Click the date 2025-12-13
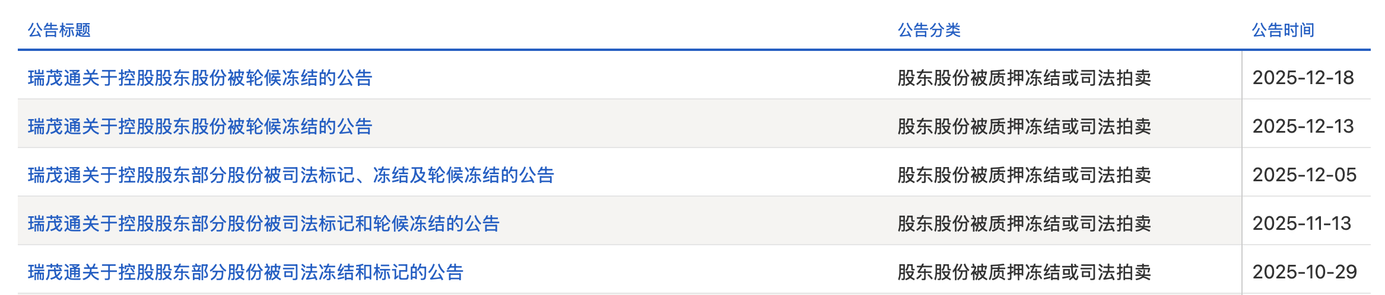The height and width of the screenshot is (295, 1385). [1303, 126]
